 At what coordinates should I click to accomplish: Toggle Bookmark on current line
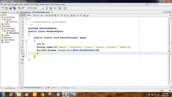pyautogui.click(x=68, y=15)
